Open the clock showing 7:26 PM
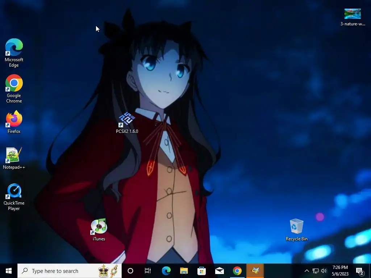The height and width of the screenshot is (278, 371). [340, 271]
